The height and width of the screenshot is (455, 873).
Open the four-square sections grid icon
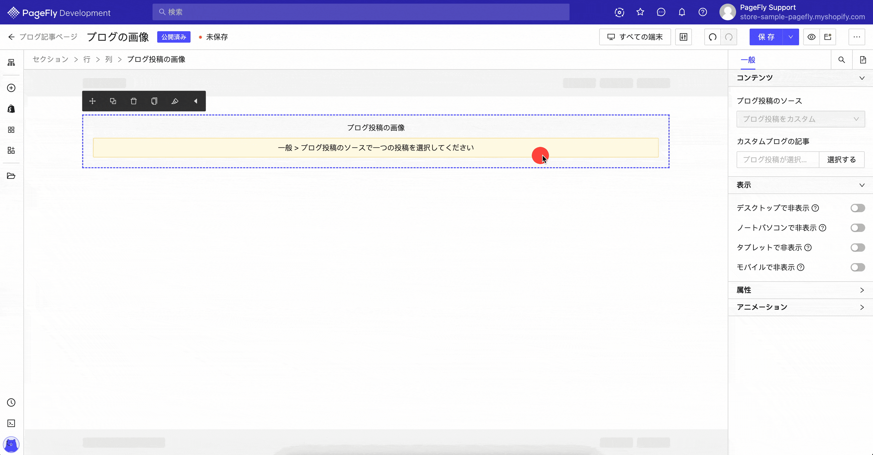11,130
